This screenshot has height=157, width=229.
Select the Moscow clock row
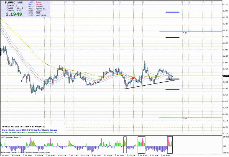[x=36, y=7]
